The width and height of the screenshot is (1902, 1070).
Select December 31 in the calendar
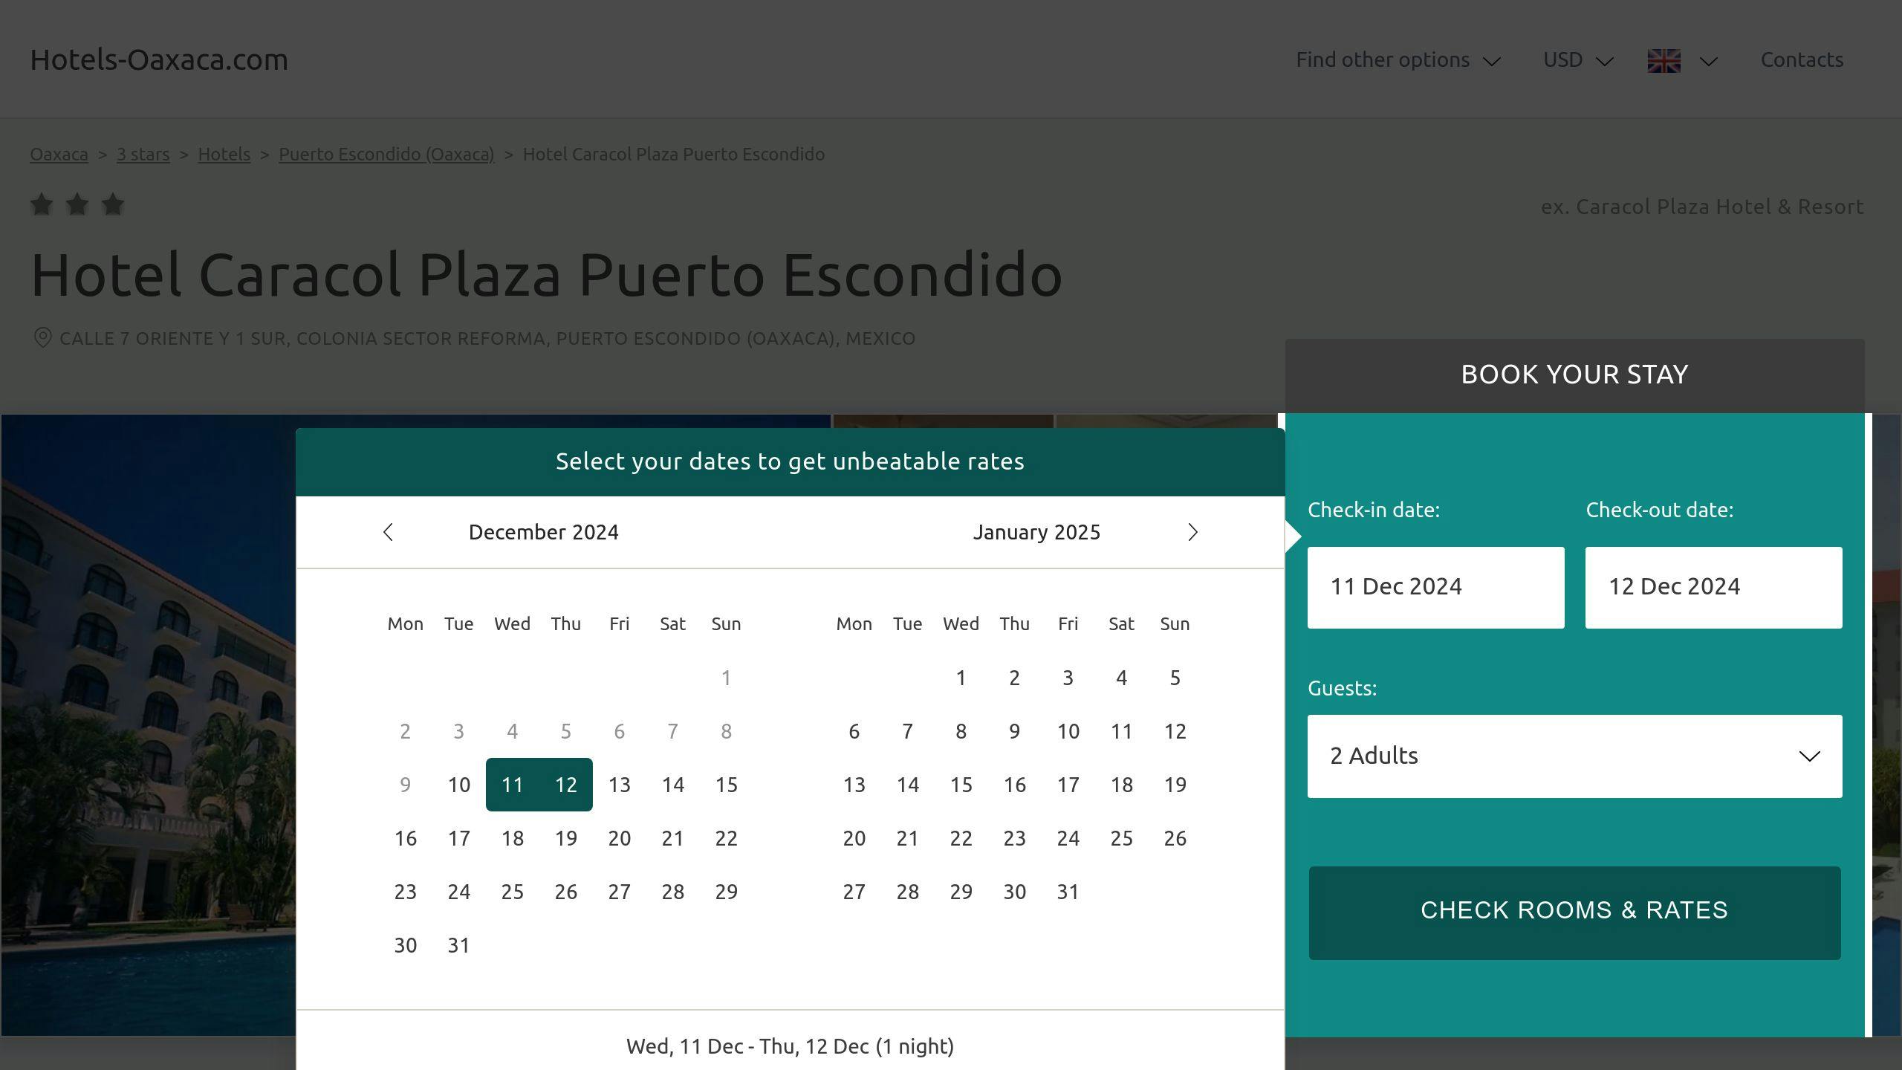(x=458, y=945)
